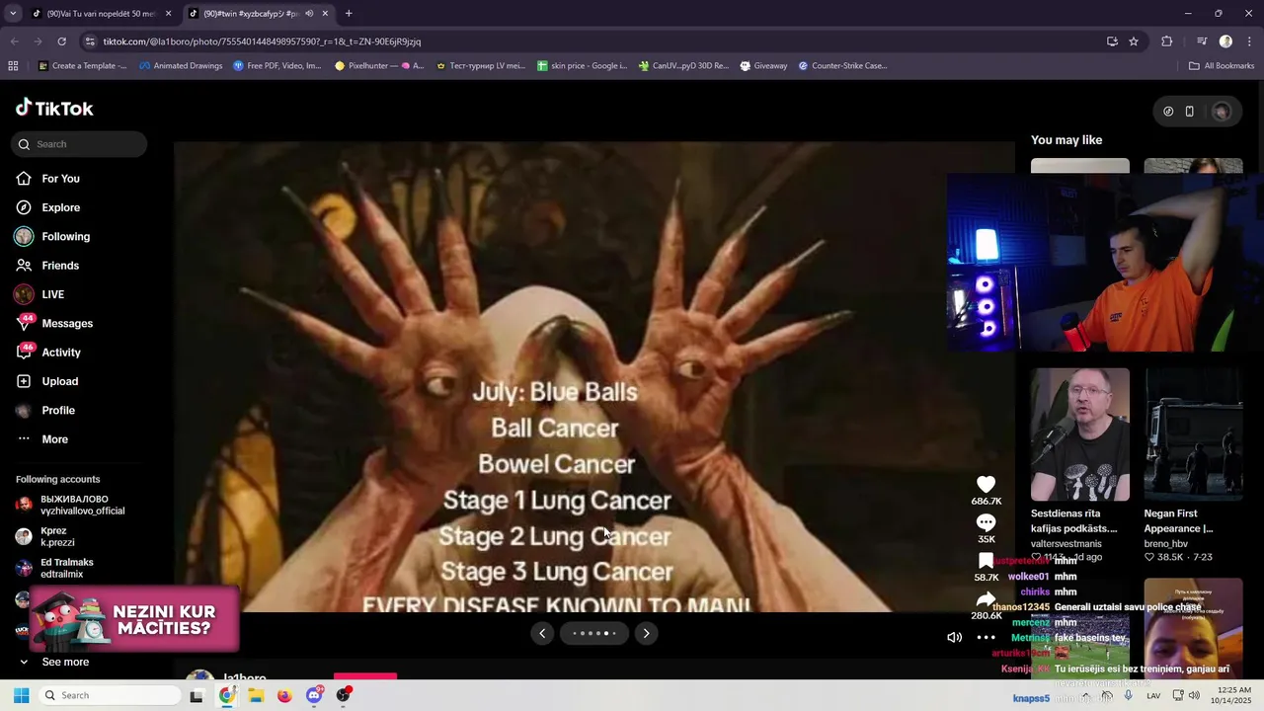The image size is (1264, 711).
Task: Open the Chrome extensions puzzle icon
Action: pyautogui.click(x=1167, y=41)
